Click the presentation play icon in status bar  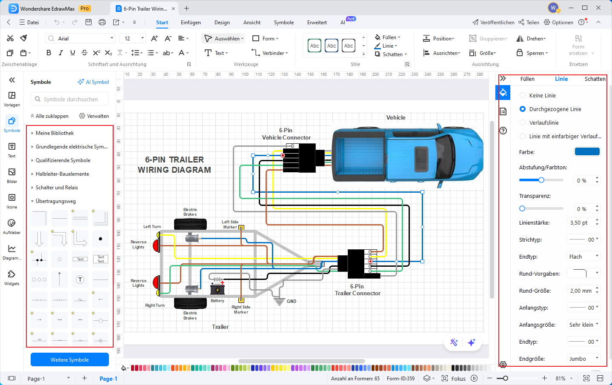pos(475,378)
